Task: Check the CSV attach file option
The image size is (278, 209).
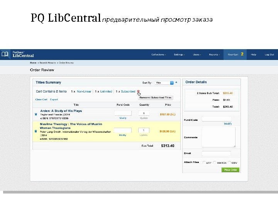Action: 229,163
